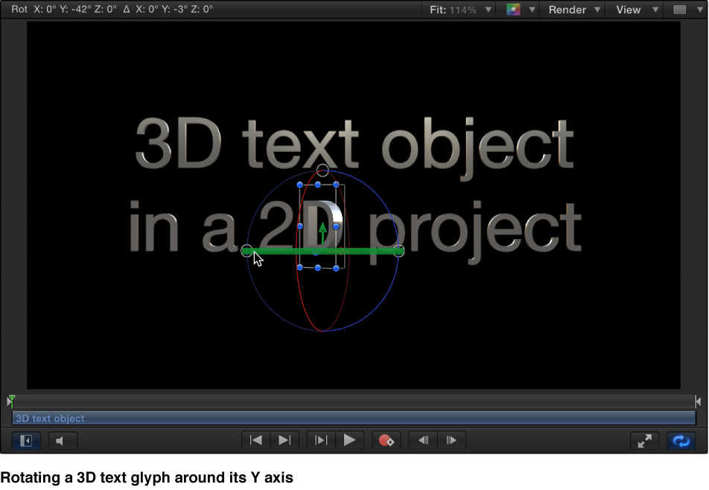Jump to the end of the project
This screenshot has width=709, height=490.
(x=284, y=440)
